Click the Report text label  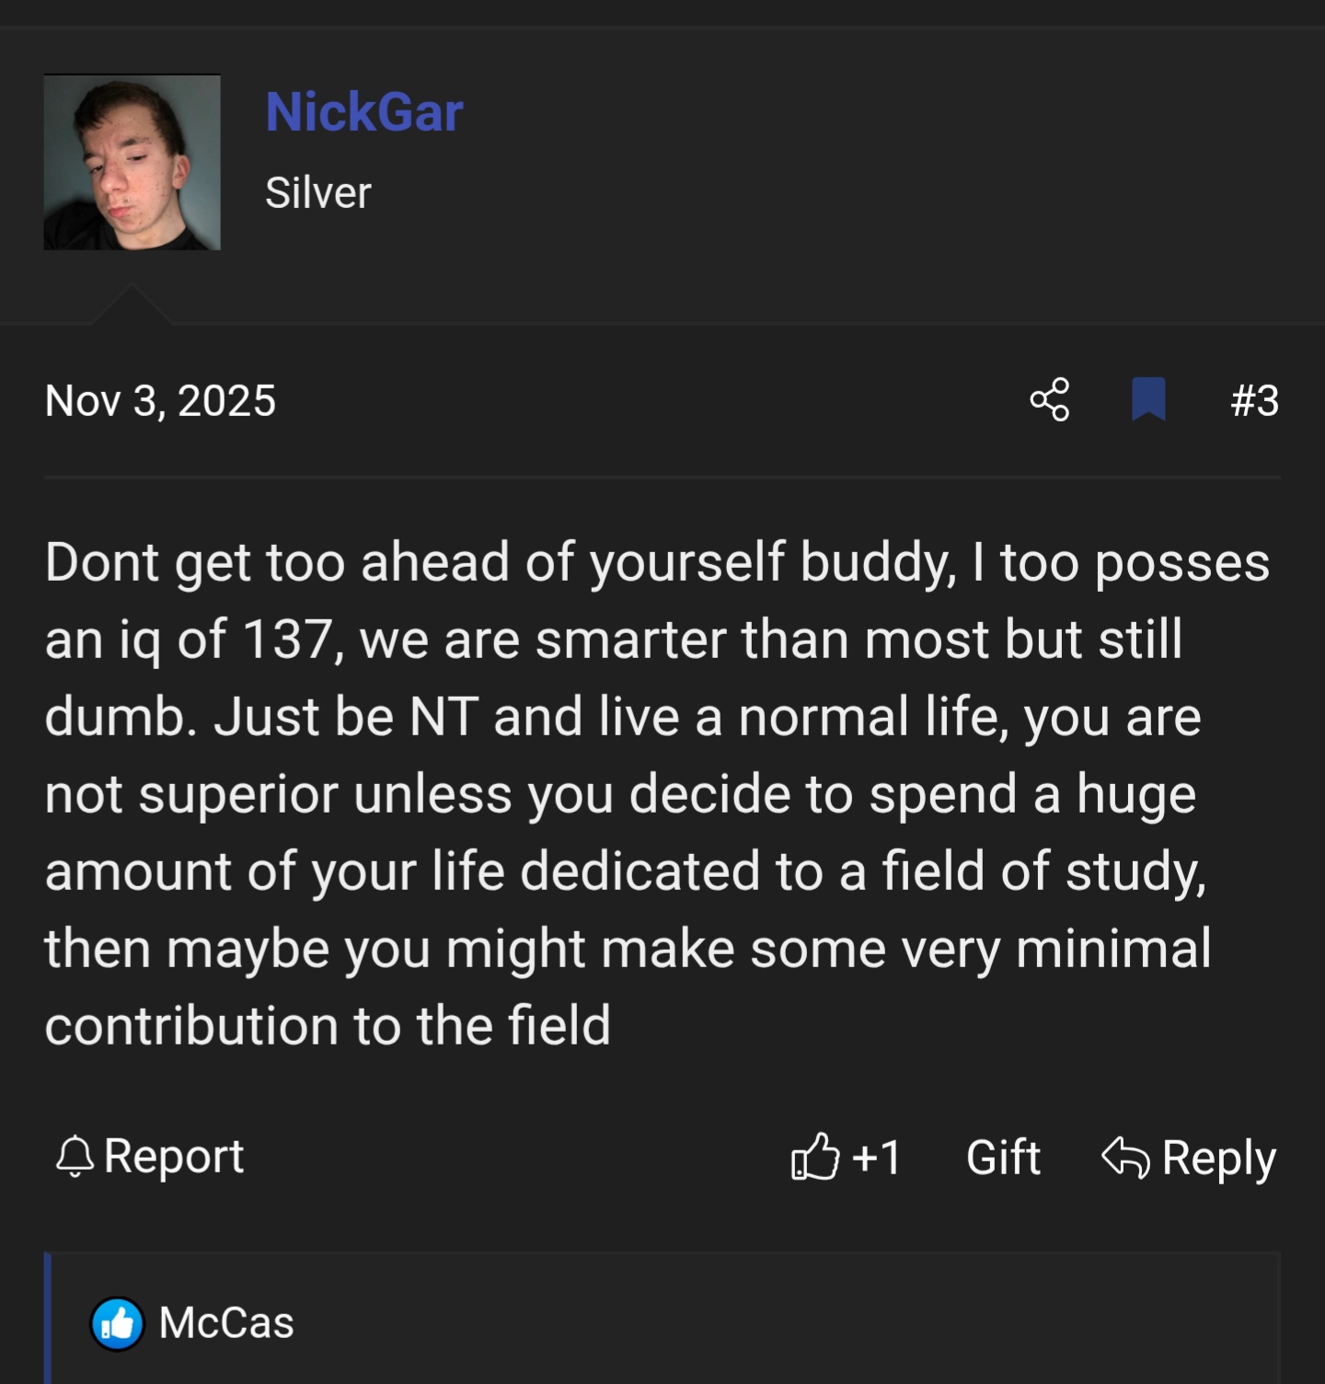[174, 1157]
